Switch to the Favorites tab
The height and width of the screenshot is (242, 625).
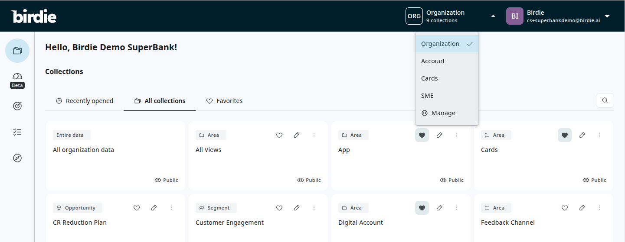pos(224,101)
